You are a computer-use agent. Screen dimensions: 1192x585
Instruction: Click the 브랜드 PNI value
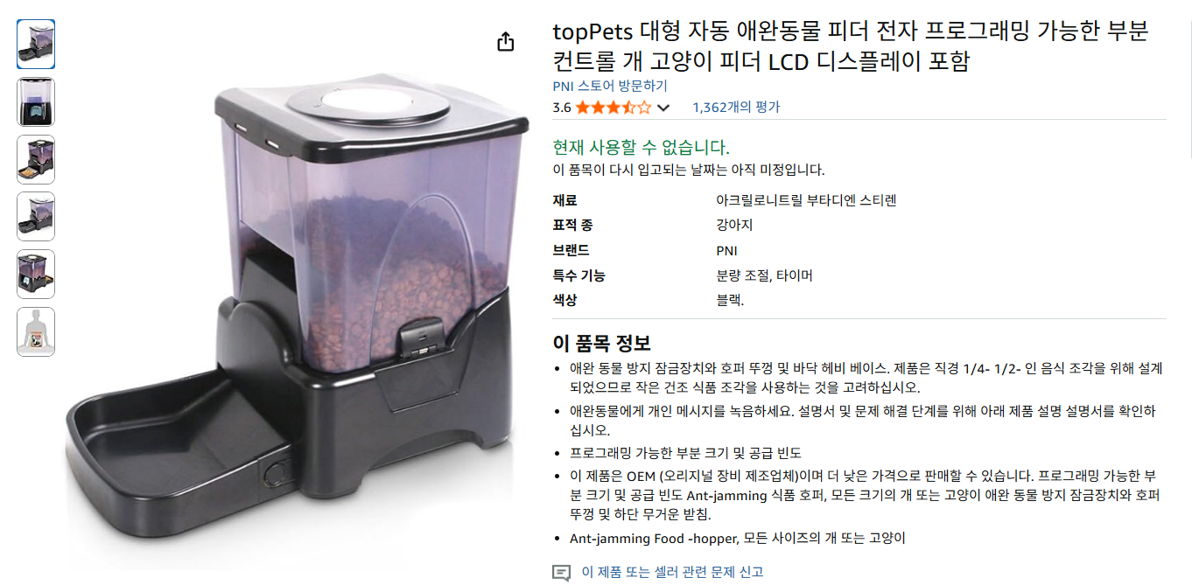[x=726, y=250]
